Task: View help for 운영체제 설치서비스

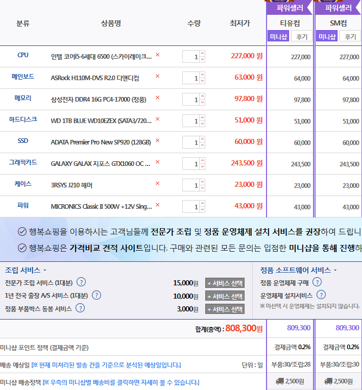Action: coord(321,295)
